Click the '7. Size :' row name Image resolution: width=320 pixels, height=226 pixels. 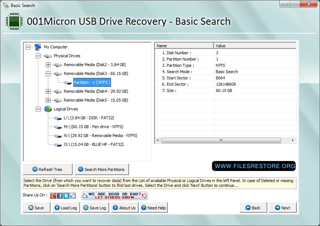click(x=169, y=90)
